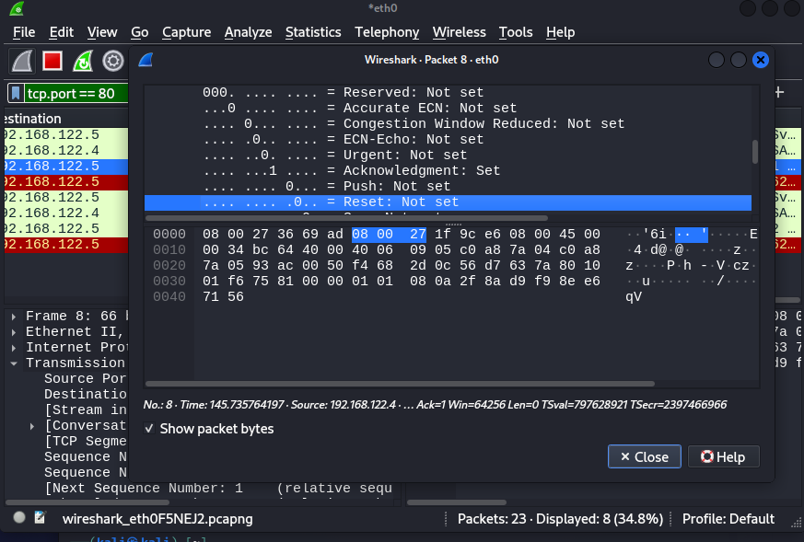Viewport: 804px width, 542px height.
Task: Click the horizontal scrollbar under the hex bytes
Action: (400, 384)
